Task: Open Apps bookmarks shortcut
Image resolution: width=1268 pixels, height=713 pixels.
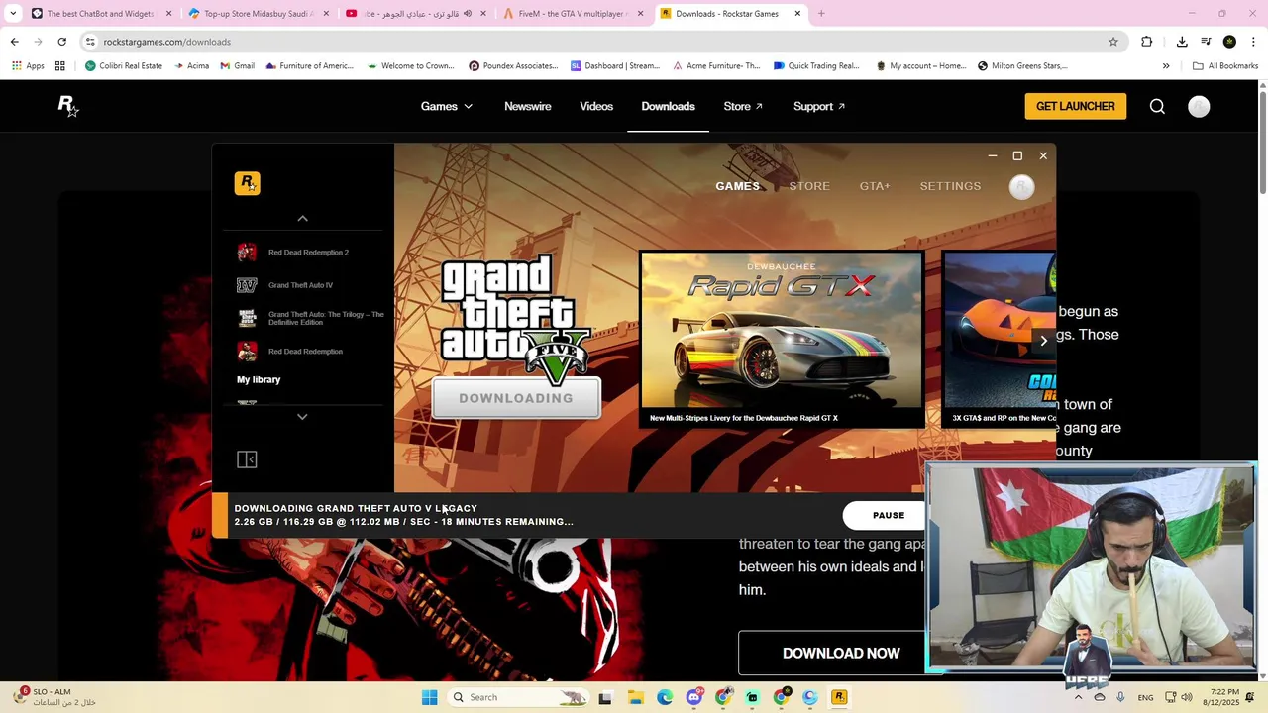Action: [28, 66]
